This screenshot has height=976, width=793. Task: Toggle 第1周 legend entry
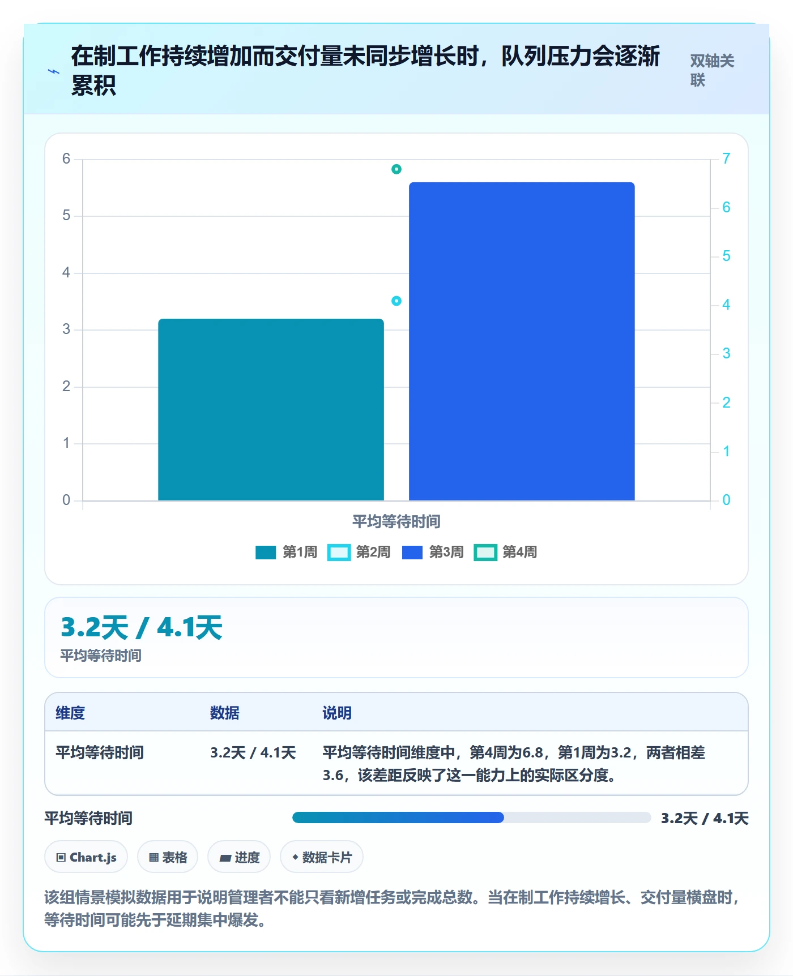click(287, 552)
